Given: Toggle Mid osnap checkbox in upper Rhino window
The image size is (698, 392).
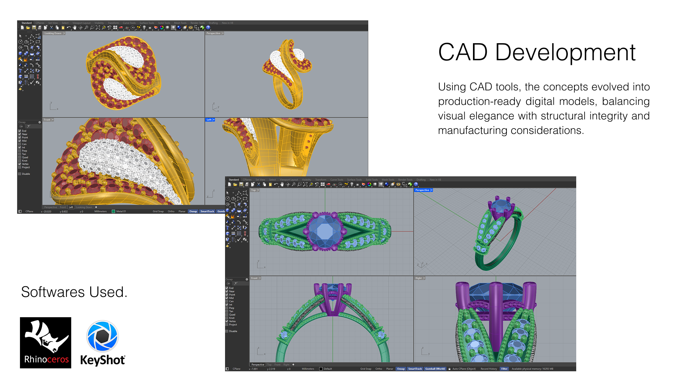Looking at the screenshot, I should coord(20,141).
